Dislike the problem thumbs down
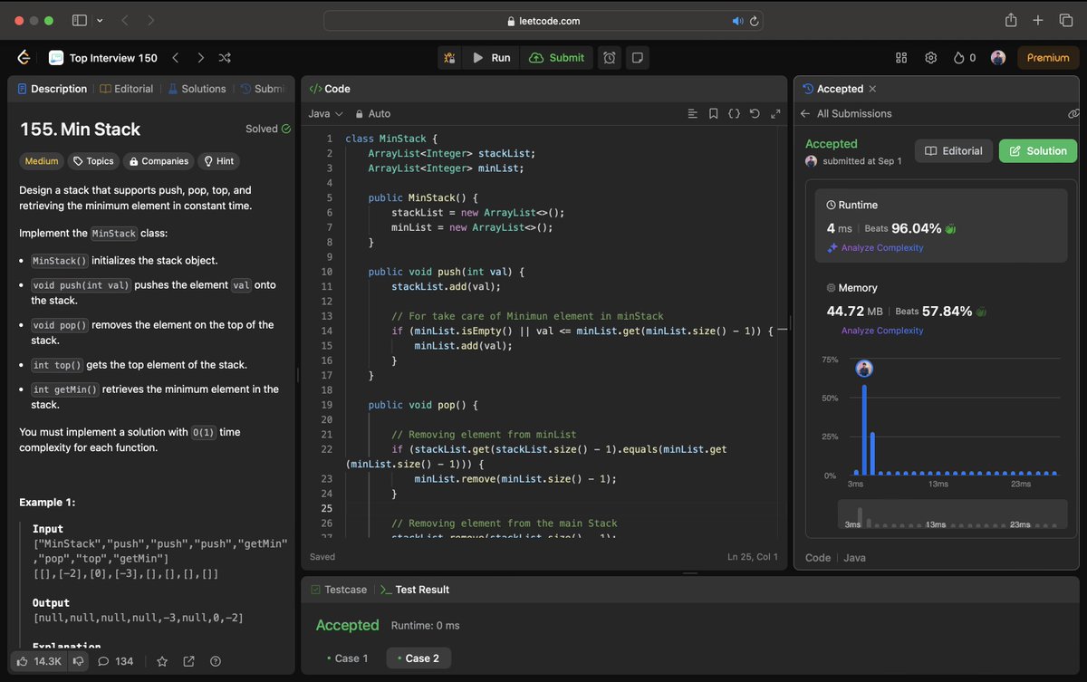Image resolution: width=1087 pixels, height=682 pixels. click(77, 661)
